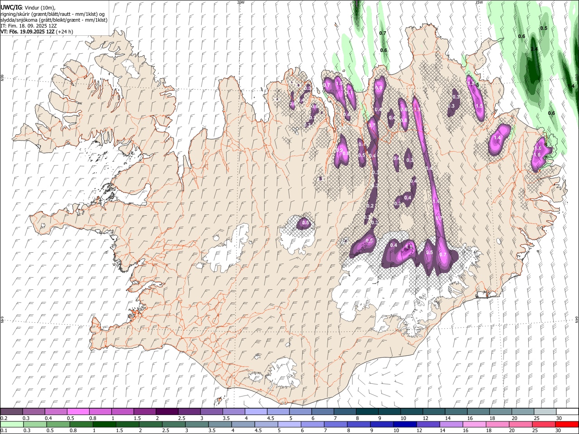
Task: Click the 'slydda/snjókoma' legend description line
Action: click(54, 20)
